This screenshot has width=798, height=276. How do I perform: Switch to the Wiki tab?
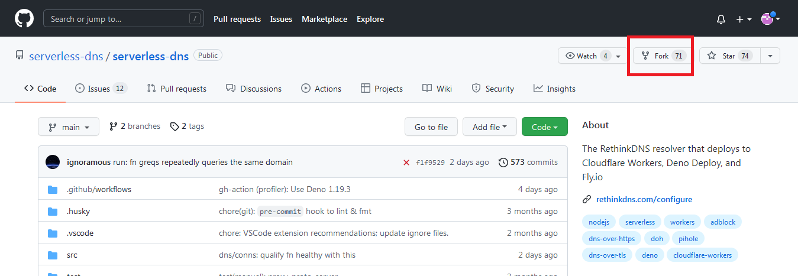(437, 89)
